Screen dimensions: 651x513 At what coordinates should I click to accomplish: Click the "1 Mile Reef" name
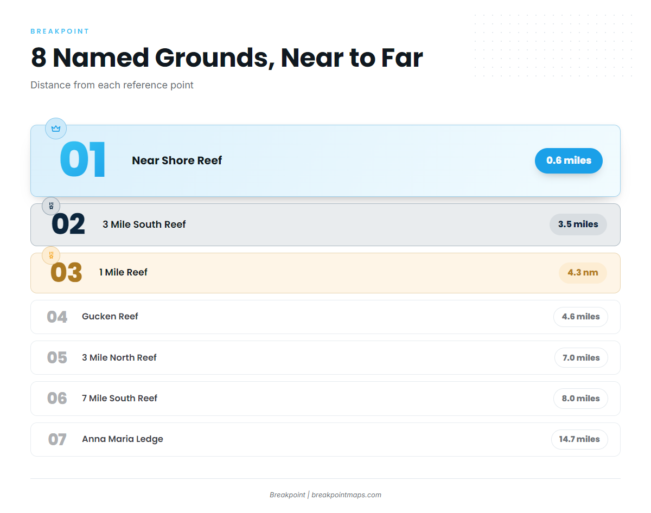[123, 272]
